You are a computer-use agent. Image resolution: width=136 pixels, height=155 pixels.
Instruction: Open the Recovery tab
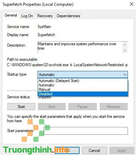[x=45, y=16]
